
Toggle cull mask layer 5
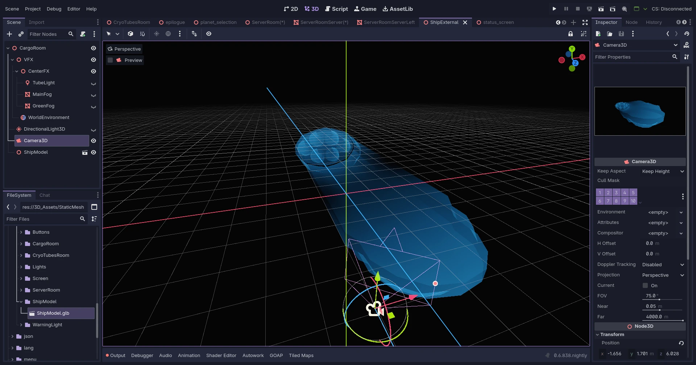(x=633, y=192)
